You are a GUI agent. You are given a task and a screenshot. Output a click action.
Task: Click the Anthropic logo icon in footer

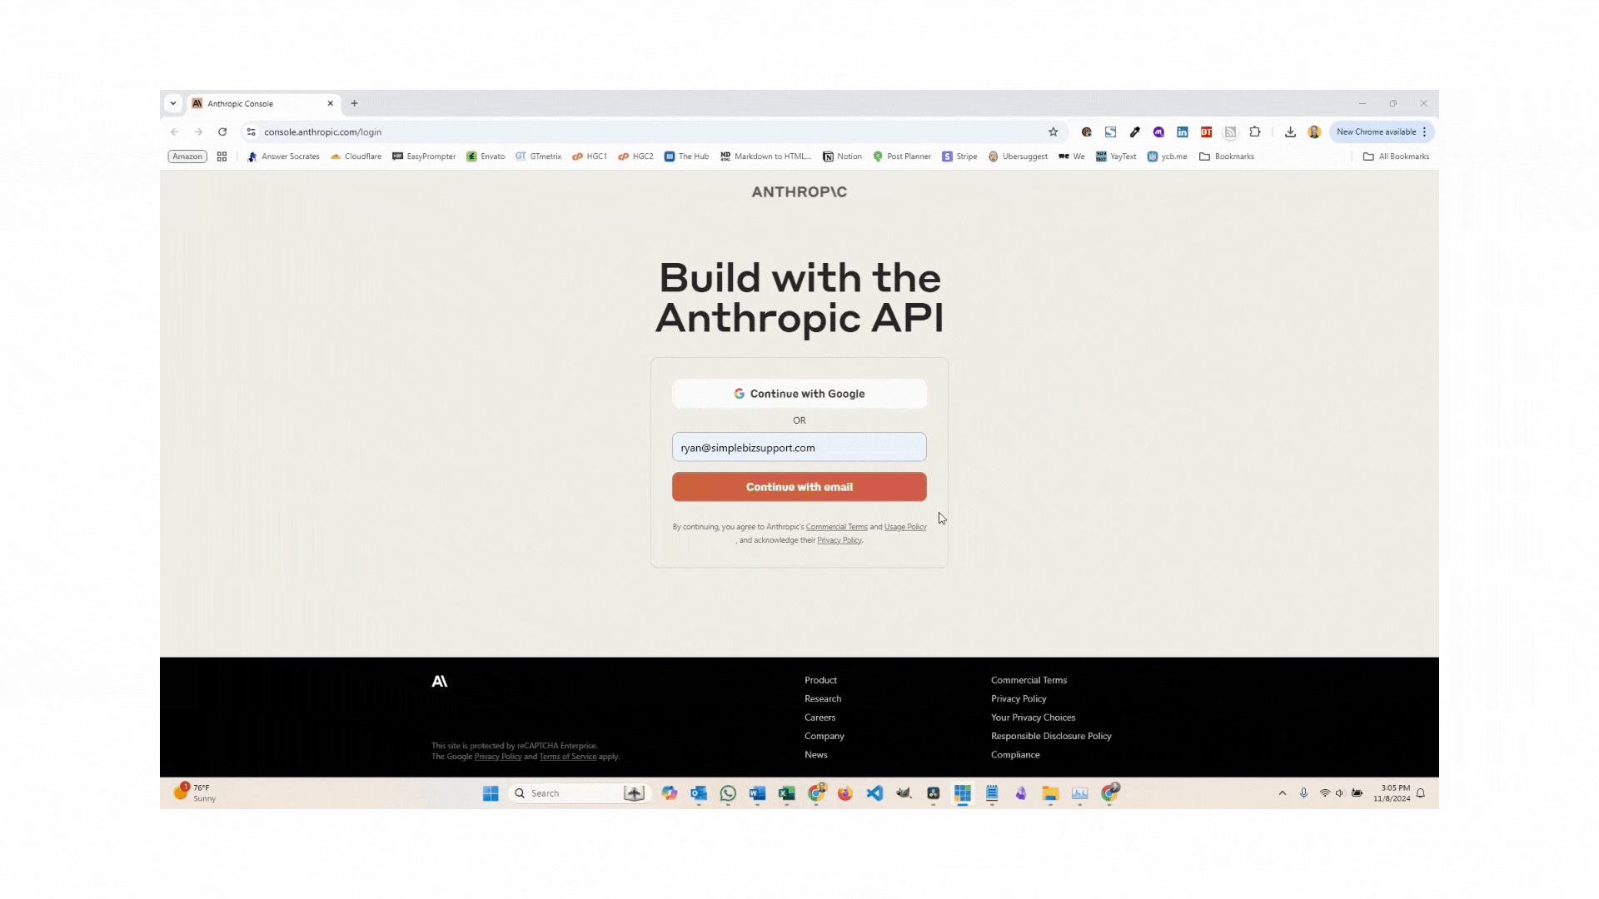click(439, 681)
